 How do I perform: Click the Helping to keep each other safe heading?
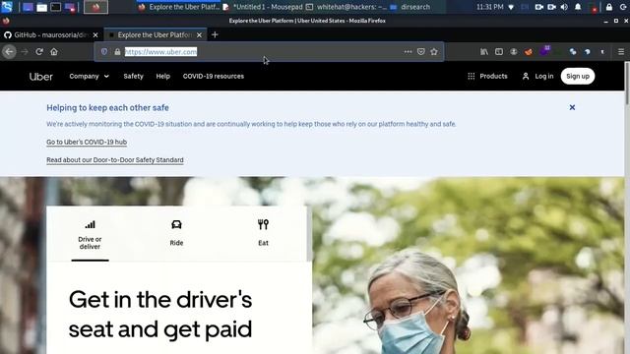(x=107, y=108)
